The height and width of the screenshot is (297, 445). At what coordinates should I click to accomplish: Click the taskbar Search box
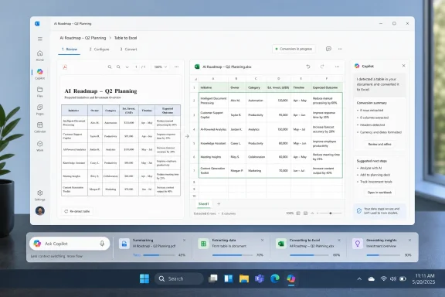pyautogui.click(x=178, y=278)
